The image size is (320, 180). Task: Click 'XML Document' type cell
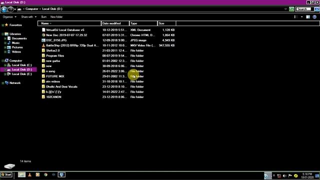140,30
